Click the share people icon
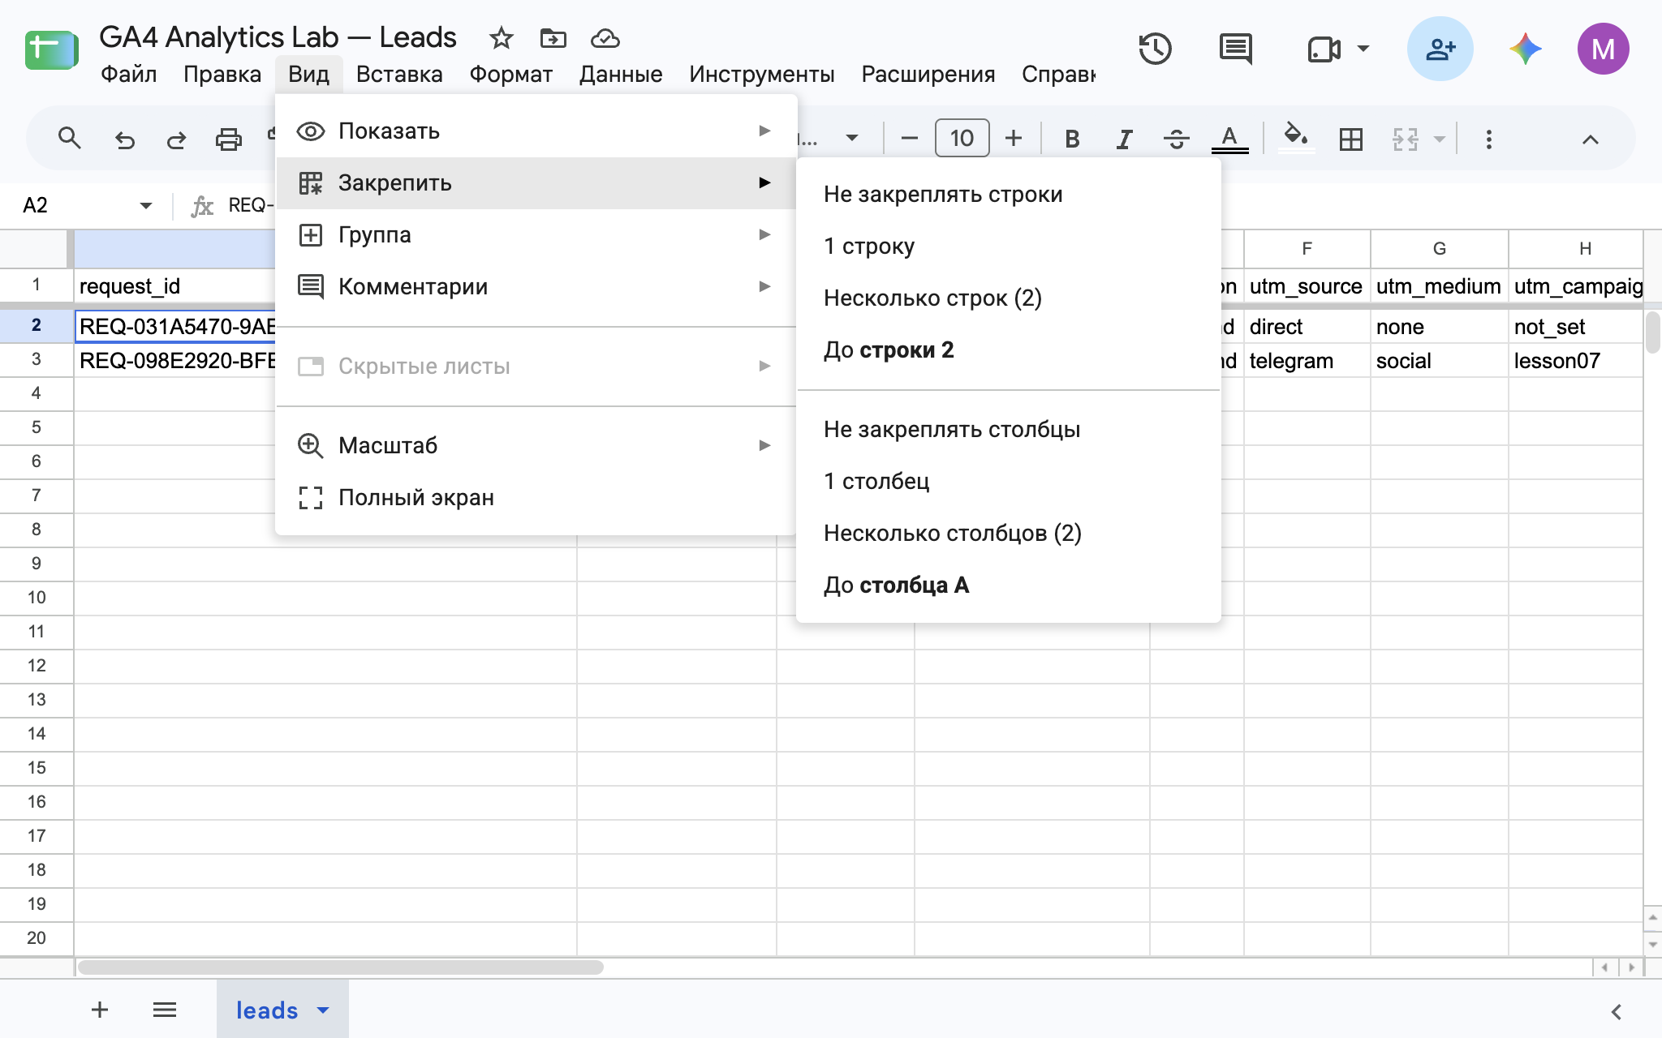The width and height of the screenshot is (1662, 1038). [x=1440, y=49]
